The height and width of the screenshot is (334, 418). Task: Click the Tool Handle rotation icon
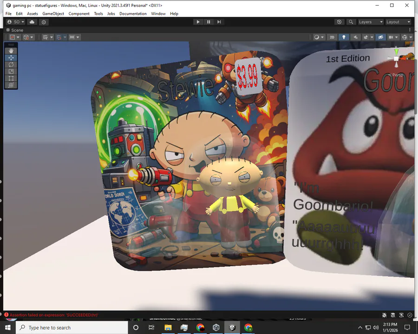point(26,37)
